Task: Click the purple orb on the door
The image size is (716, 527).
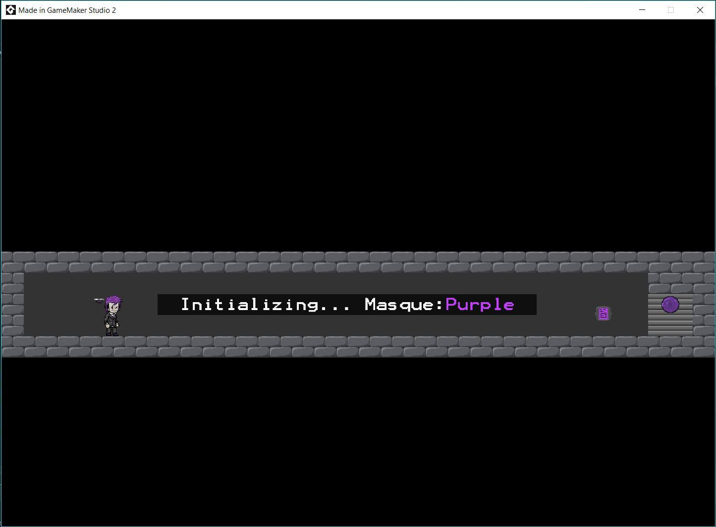Action: 670,304
